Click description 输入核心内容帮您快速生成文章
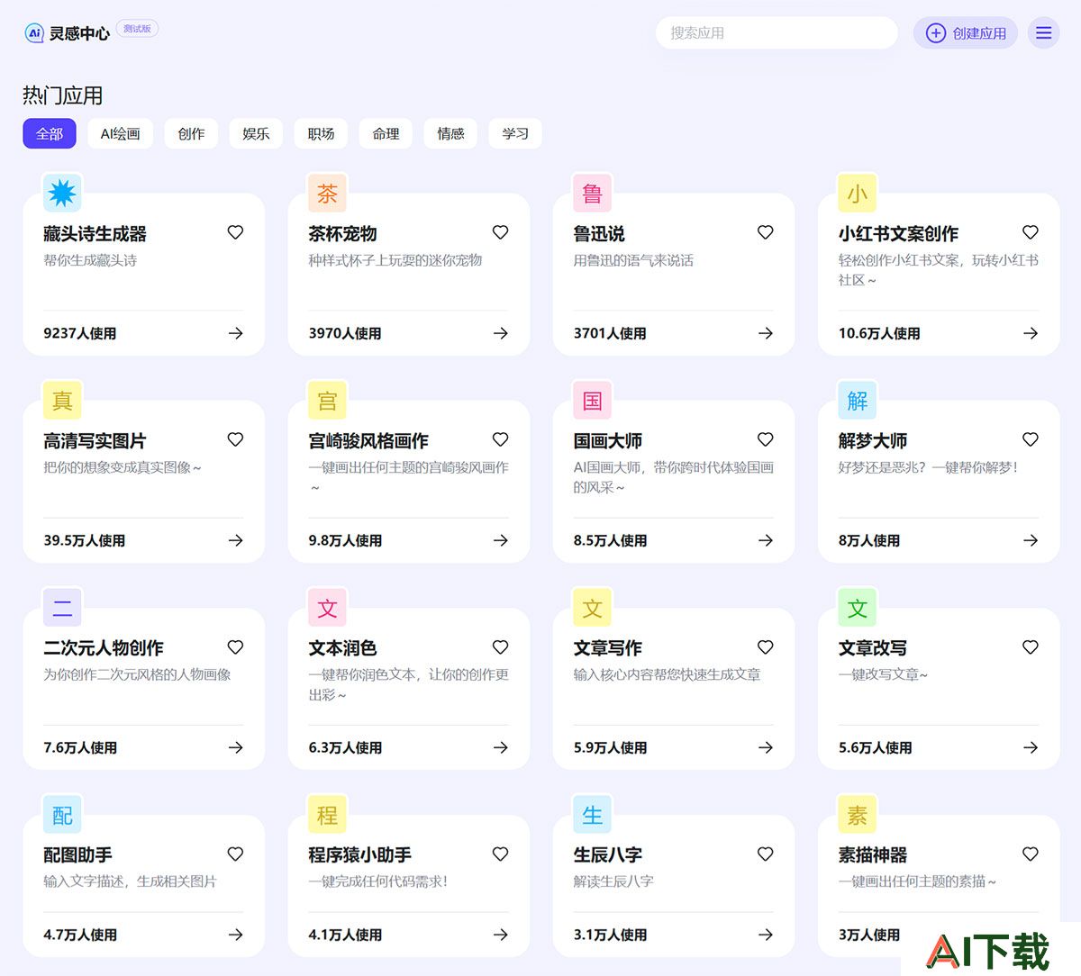Image resolution: width=1081 pixels, height=976 pixels. coord(668,674)
